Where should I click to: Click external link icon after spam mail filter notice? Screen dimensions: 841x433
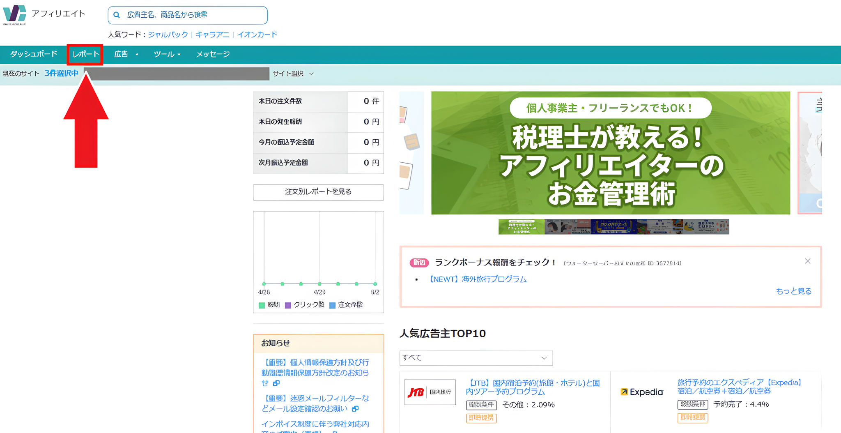(356, 409)
